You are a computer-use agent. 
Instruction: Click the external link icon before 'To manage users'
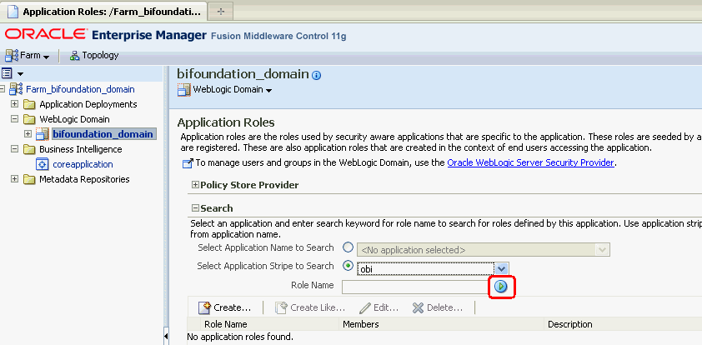[x=187, y=163]
